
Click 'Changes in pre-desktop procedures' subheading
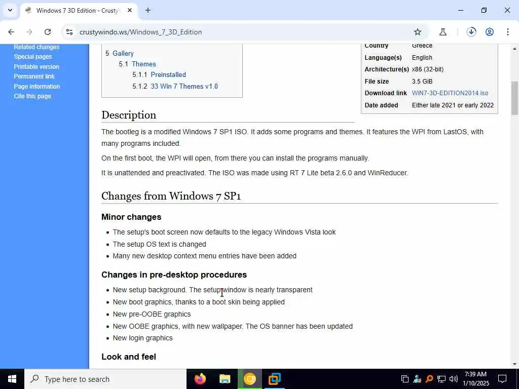[174, 275]
